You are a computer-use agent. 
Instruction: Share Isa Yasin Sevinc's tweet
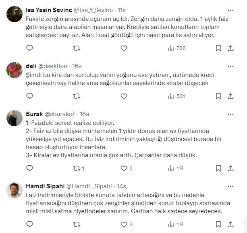pos(230,48)
